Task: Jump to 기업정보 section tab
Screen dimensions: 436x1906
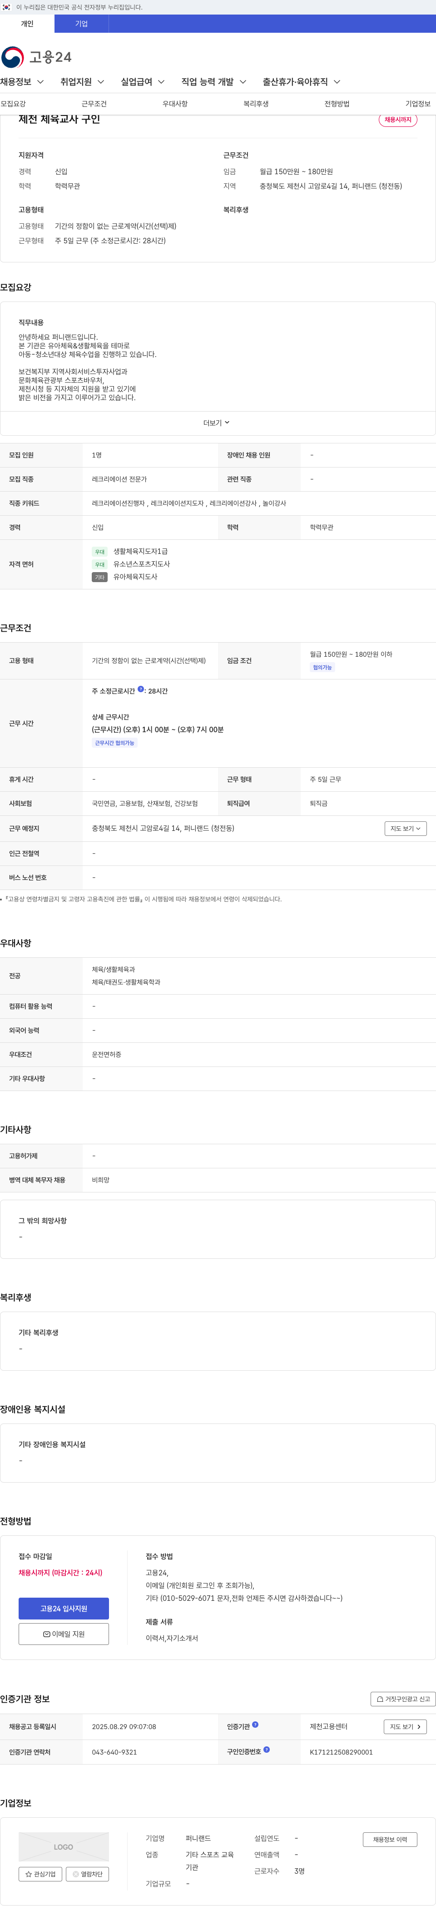Action: click(417, 104)
